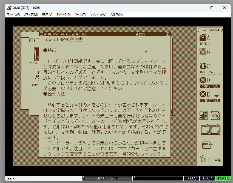Click the DISK_1 volume label
This screenshot has height=183, width=233.
pos(205,44)
